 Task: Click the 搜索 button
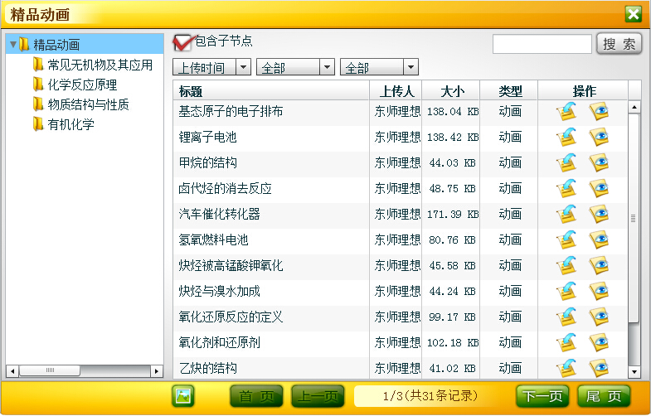pos(619,44)
